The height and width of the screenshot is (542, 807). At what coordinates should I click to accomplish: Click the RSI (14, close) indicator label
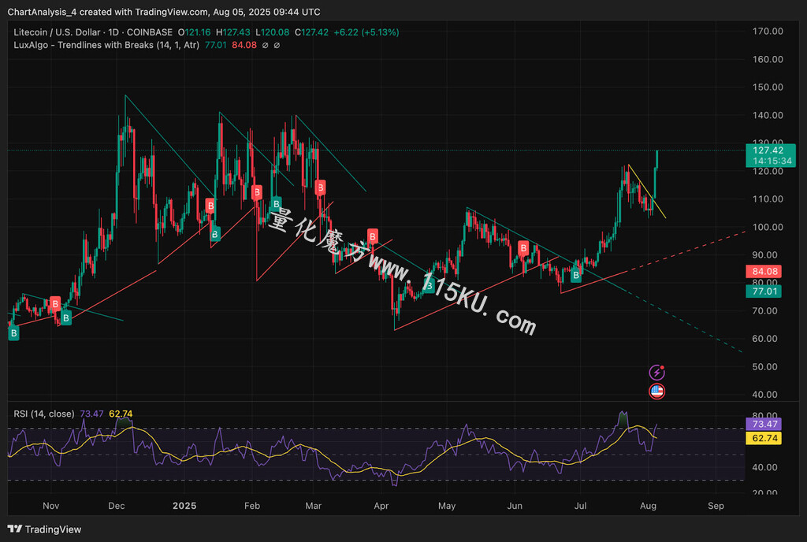(x=44, y=414)
